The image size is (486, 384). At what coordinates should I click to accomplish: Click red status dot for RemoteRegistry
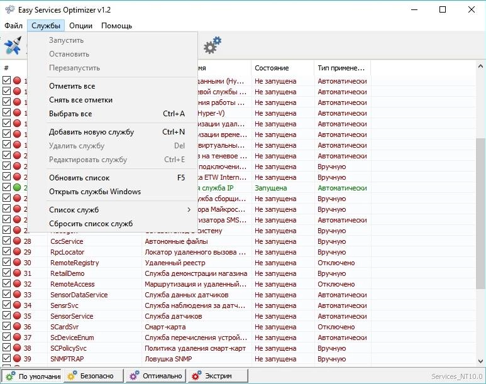point(17,262)
